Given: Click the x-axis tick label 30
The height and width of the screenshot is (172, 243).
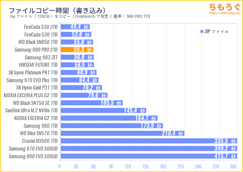Looking at the screenshot, I should click(x=76, y=166).
